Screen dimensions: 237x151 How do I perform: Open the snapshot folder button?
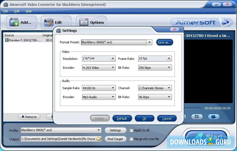(214, 117)
